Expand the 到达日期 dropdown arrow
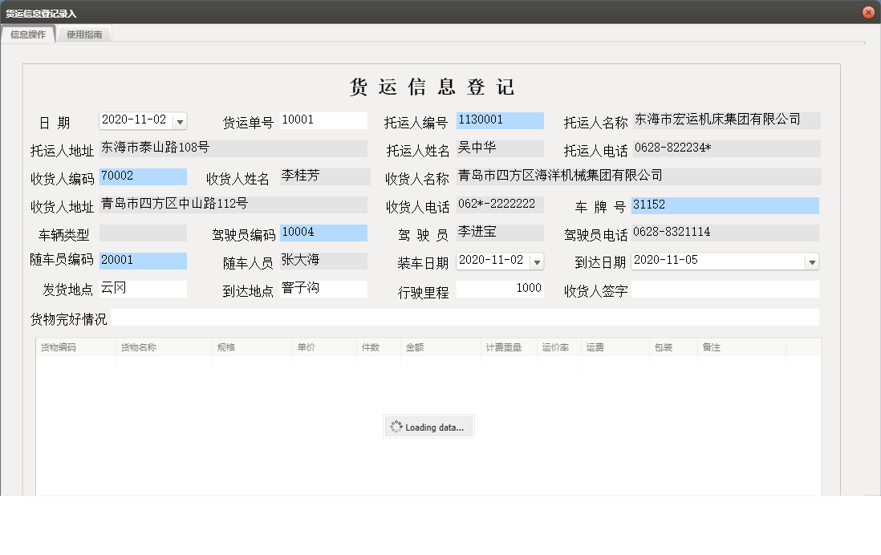The image size is (881, 555). pos(811,262)
